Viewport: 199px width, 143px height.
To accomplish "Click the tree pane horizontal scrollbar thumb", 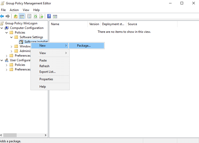I will pyautogui.click(x=10, y=135).
